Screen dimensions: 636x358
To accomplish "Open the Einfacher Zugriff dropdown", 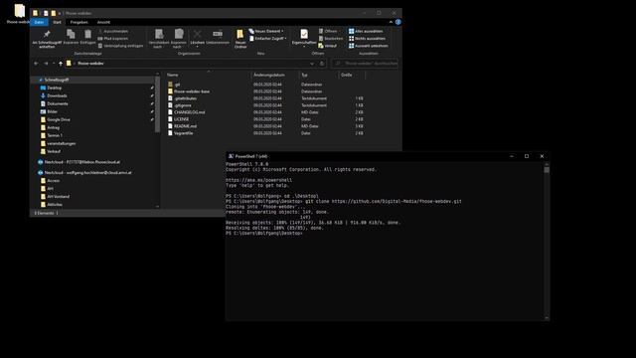I will coord(268,39).
